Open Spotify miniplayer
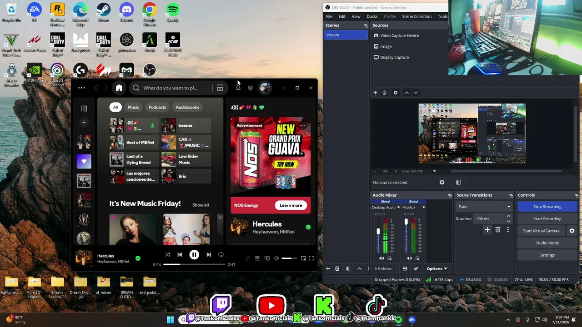This screenshot has height=327, width=582. coord(303,258)
